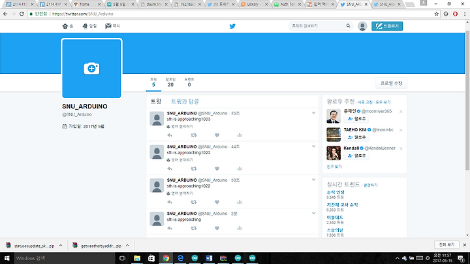Select the Tweets count tab showing 5

coord(153,82)
